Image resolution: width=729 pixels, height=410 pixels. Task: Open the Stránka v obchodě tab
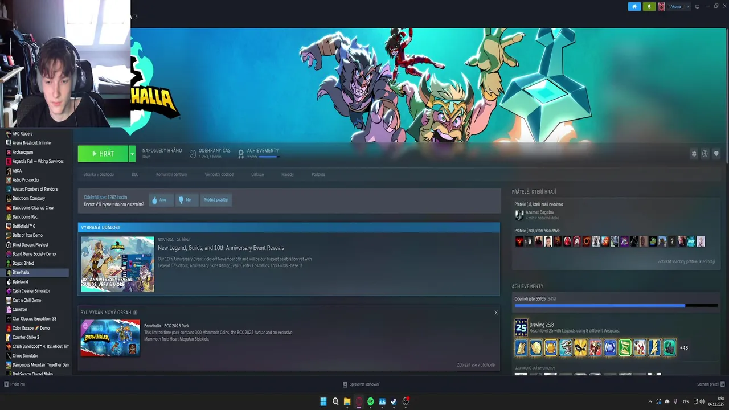(x=99, y=174)
